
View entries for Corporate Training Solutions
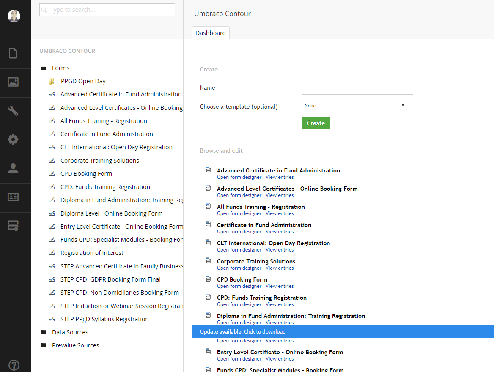coord(280,268)
